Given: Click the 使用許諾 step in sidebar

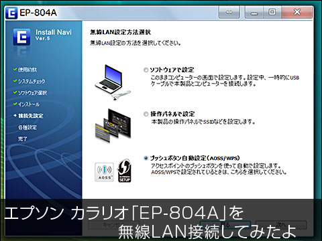Looking at the screenshot, I should point(28,70).
